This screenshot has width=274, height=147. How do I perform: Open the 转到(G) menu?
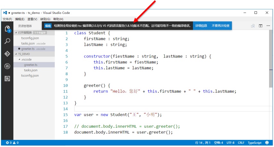click(45, 19)
